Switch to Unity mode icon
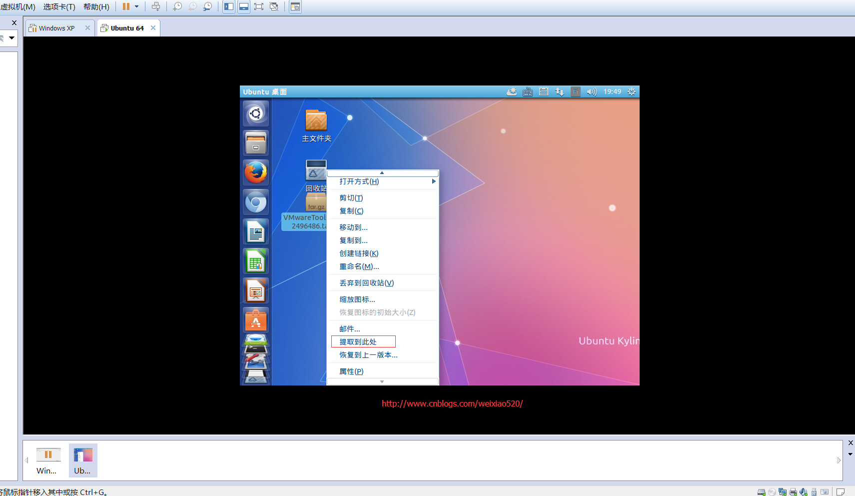The width and height of the screenshot is (855, 496). tap(274, 6)
